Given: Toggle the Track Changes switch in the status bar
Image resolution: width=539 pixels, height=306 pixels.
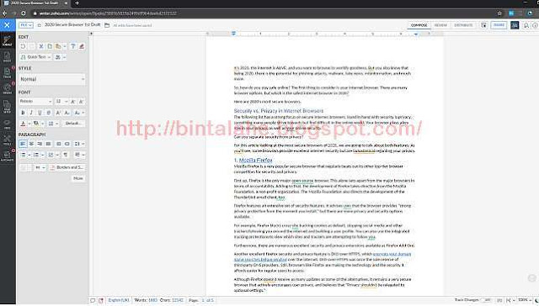Looking at the screenshot, I should (486, 300).
